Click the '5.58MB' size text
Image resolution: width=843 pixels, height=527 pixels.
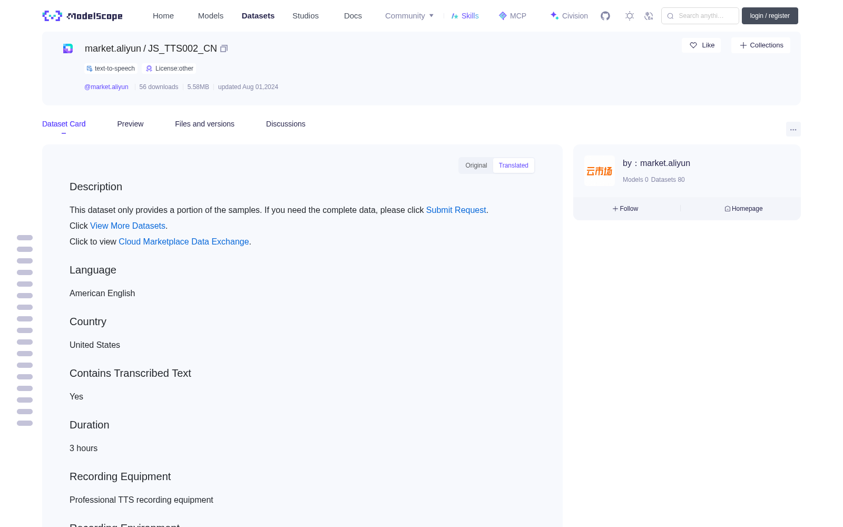[198, 87]
